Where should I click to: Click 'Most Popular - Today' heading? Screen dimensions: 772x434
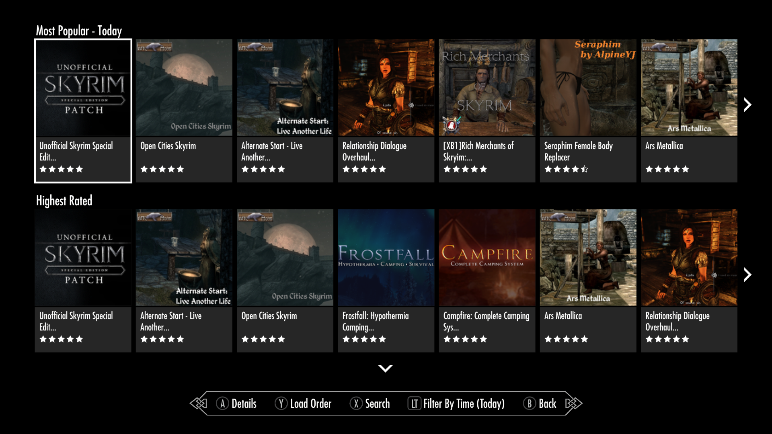click(79, 31)
